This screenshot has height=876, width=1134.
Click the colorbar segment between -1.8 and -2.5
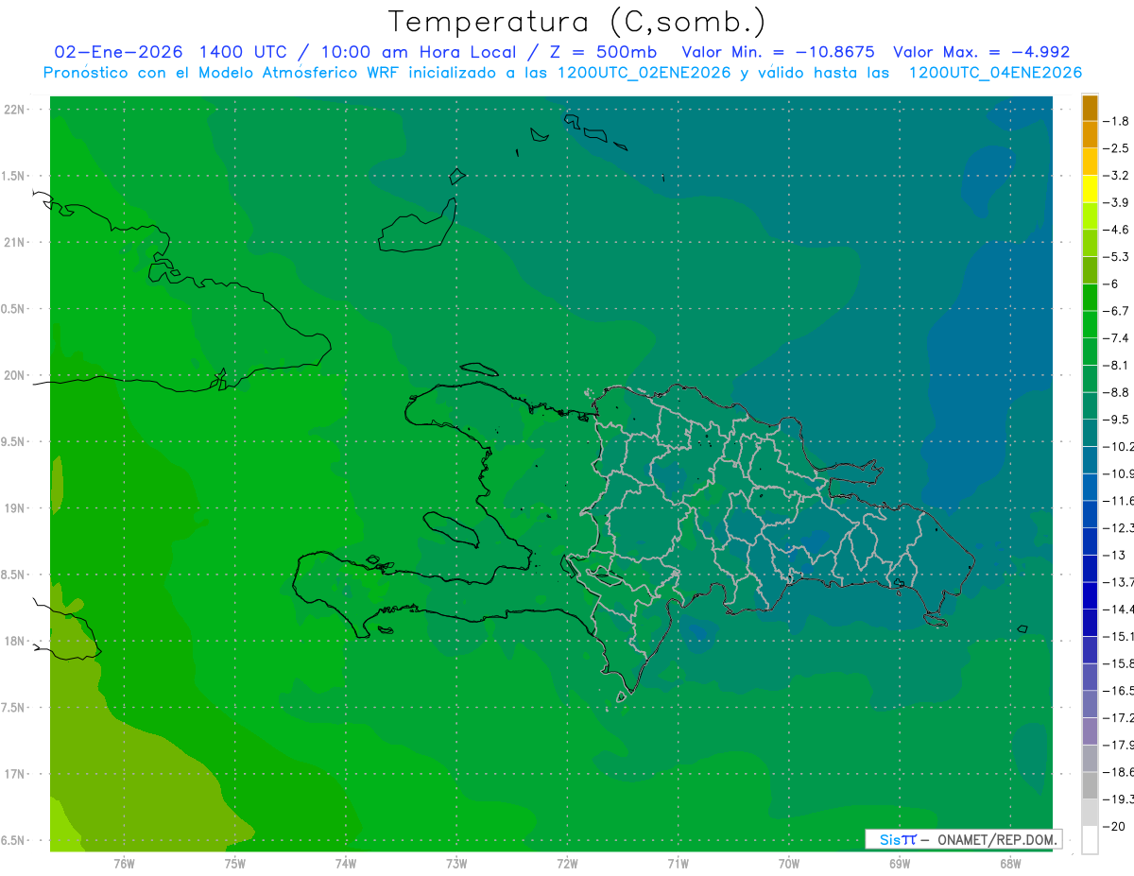click(1090, 135)
